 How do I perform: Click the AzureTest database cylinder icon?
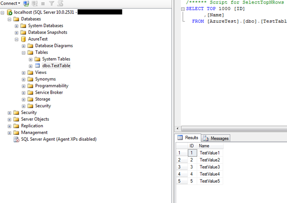tap(23, 39)
